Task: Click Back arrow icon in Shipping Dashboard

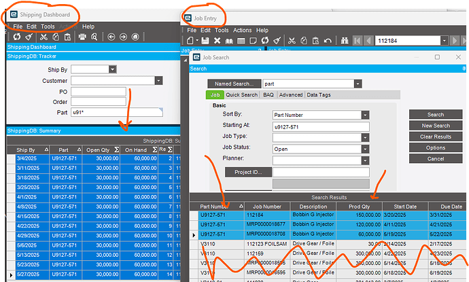Action: (x=111, y=37)
